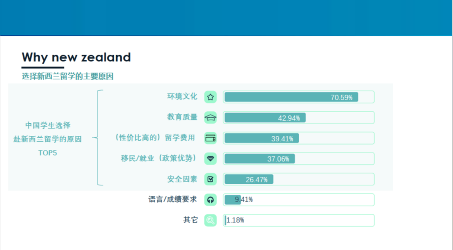Click the 37.06% bar for 移民/就业

pyautogui.click(x=259, y=159)
